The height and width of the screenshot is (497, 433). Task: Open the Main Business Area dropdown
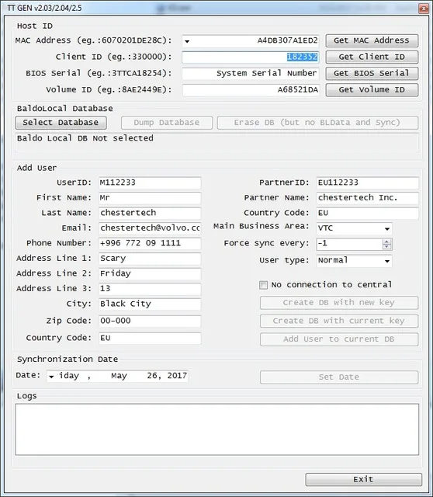coord(387,228)
